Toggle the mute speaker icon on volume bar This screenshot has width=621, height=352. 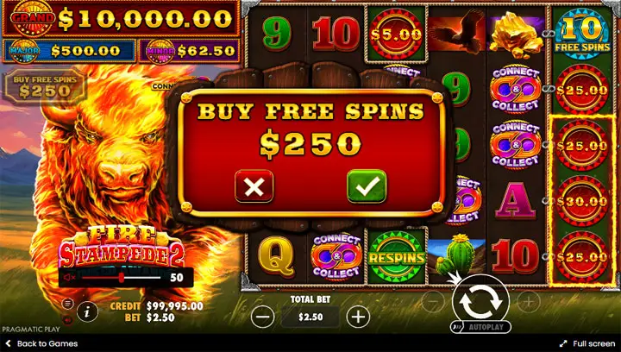[x=69, y=278]
